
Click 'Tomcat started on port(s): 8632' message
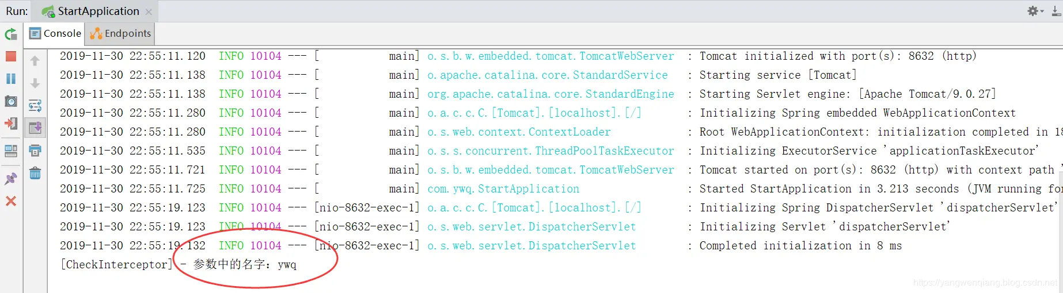[x=881, y=169]
